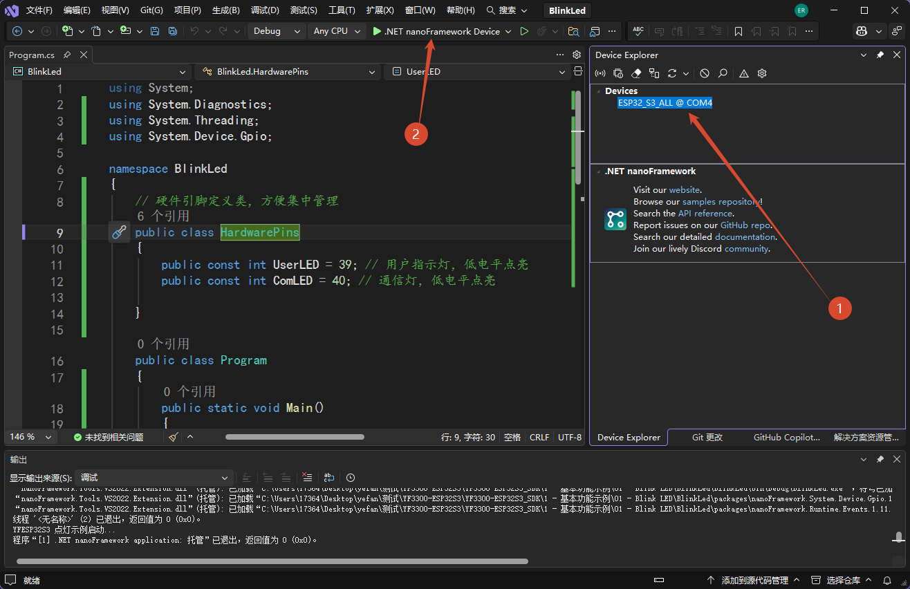The height and width of the screenshot is (589, 910).
Task: Switch to the 解决方案资源管理器 tab
Action: point(866,437)
